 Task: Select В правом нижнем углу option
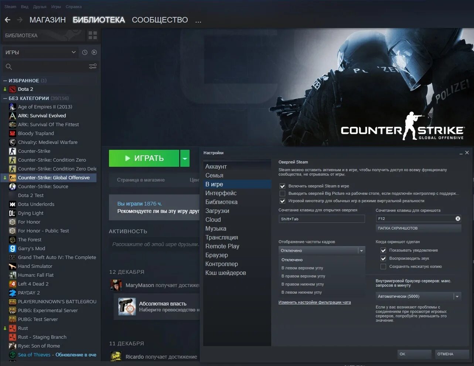pos(303,284)
